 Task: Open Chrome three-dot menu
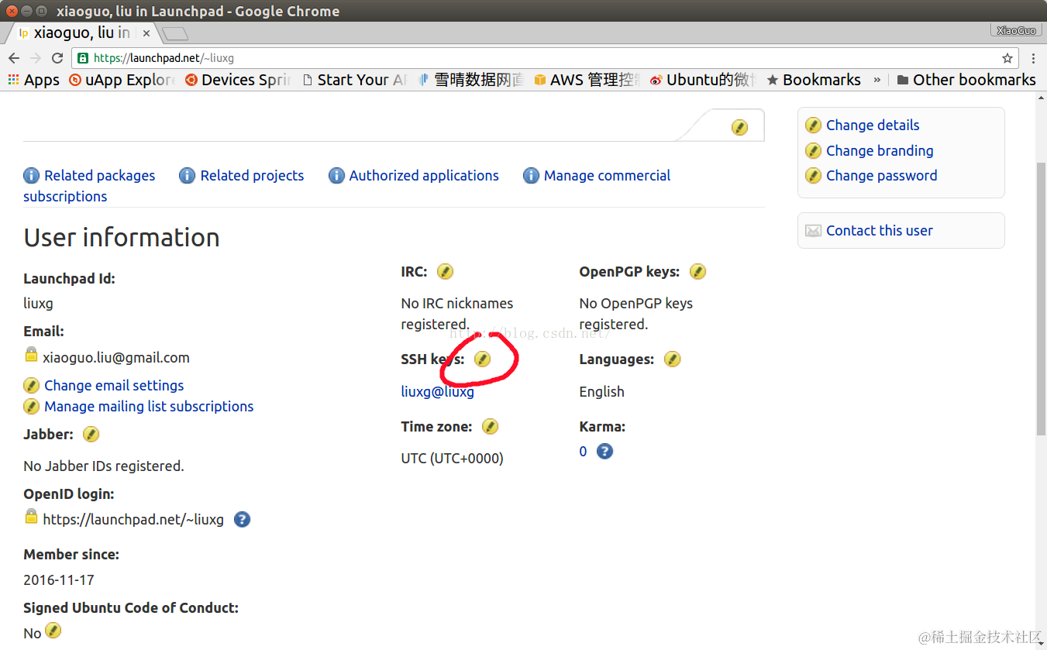(1033, 58)
